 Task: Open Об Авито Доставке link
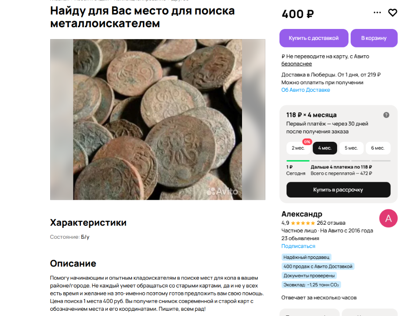click(305, 90)
